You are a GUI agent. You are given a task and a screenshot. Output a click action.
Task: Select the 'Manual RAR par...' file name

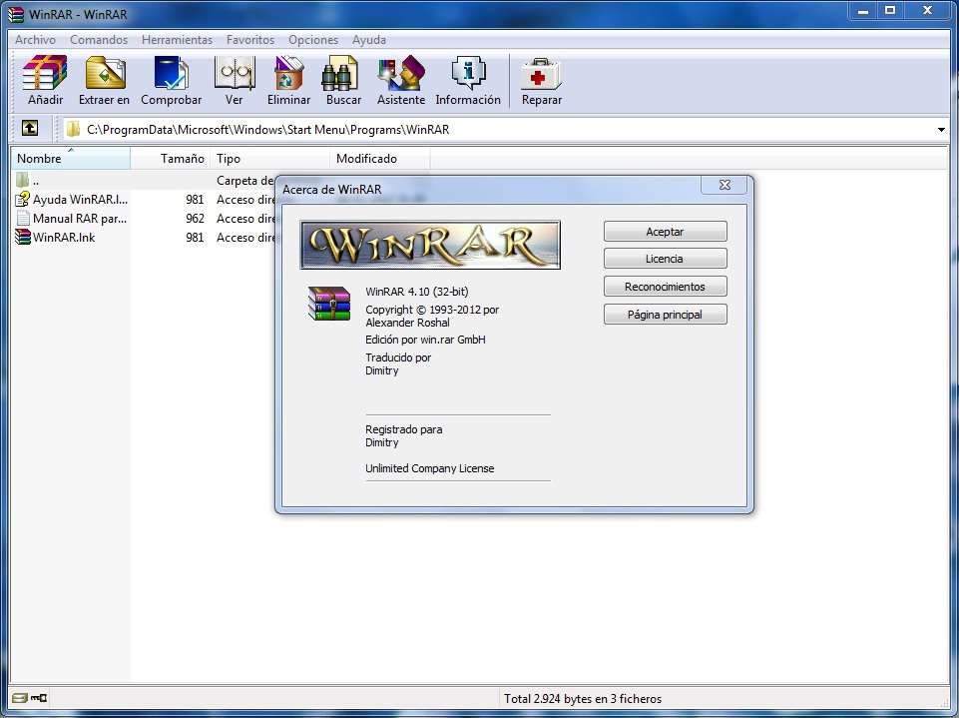[x=80, y=218]
